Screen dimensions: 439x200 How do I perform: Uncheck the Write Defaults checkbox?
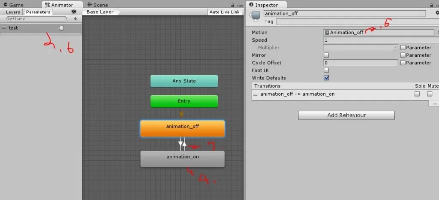pos(326,78)
